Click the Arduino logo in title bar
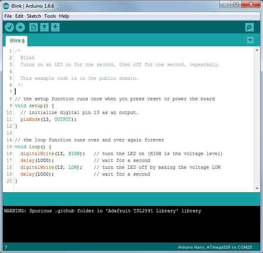The width and height of the screenshot is (263, 253). tap(6, 6)
